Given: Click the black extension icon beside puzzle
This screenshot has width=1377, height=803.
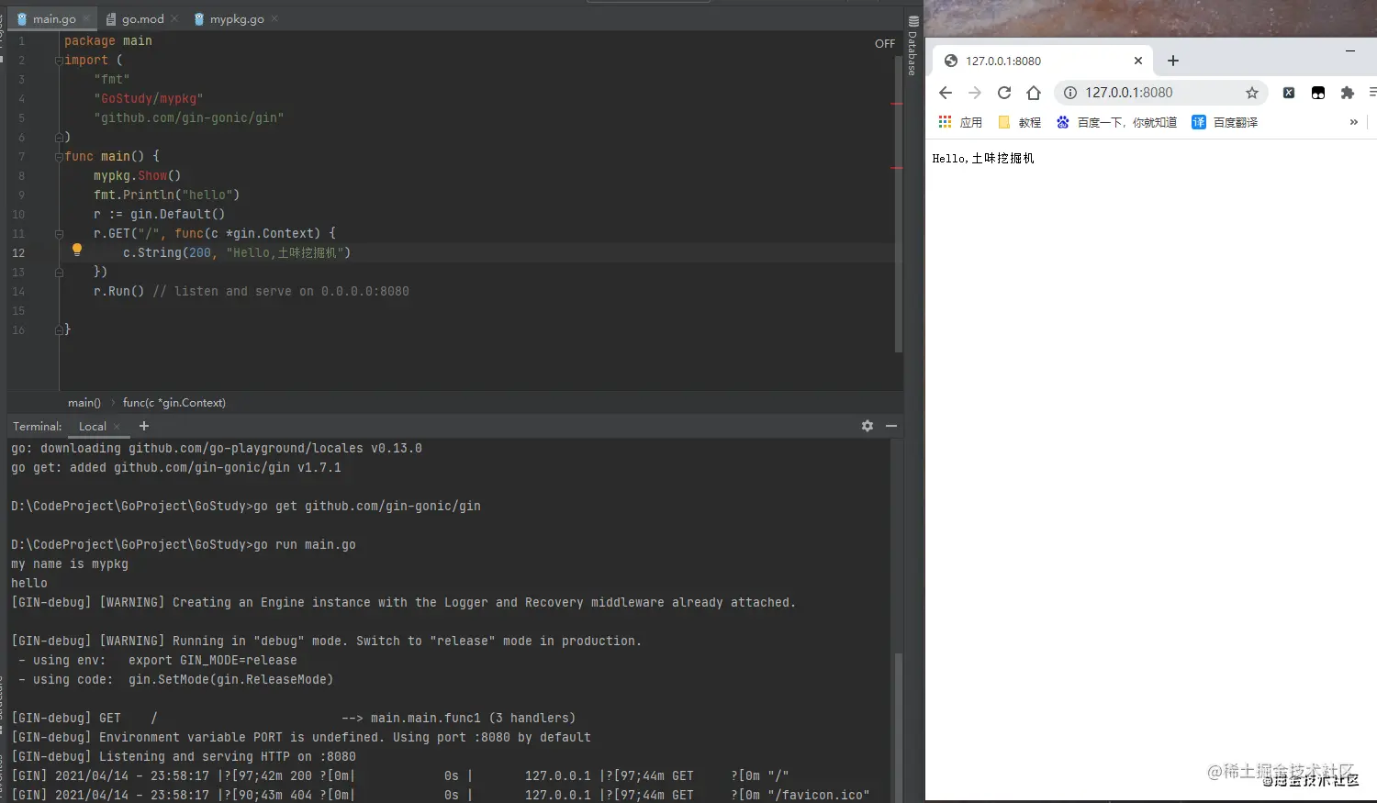Looking at the screenshot, I should tap(1318, 93).
